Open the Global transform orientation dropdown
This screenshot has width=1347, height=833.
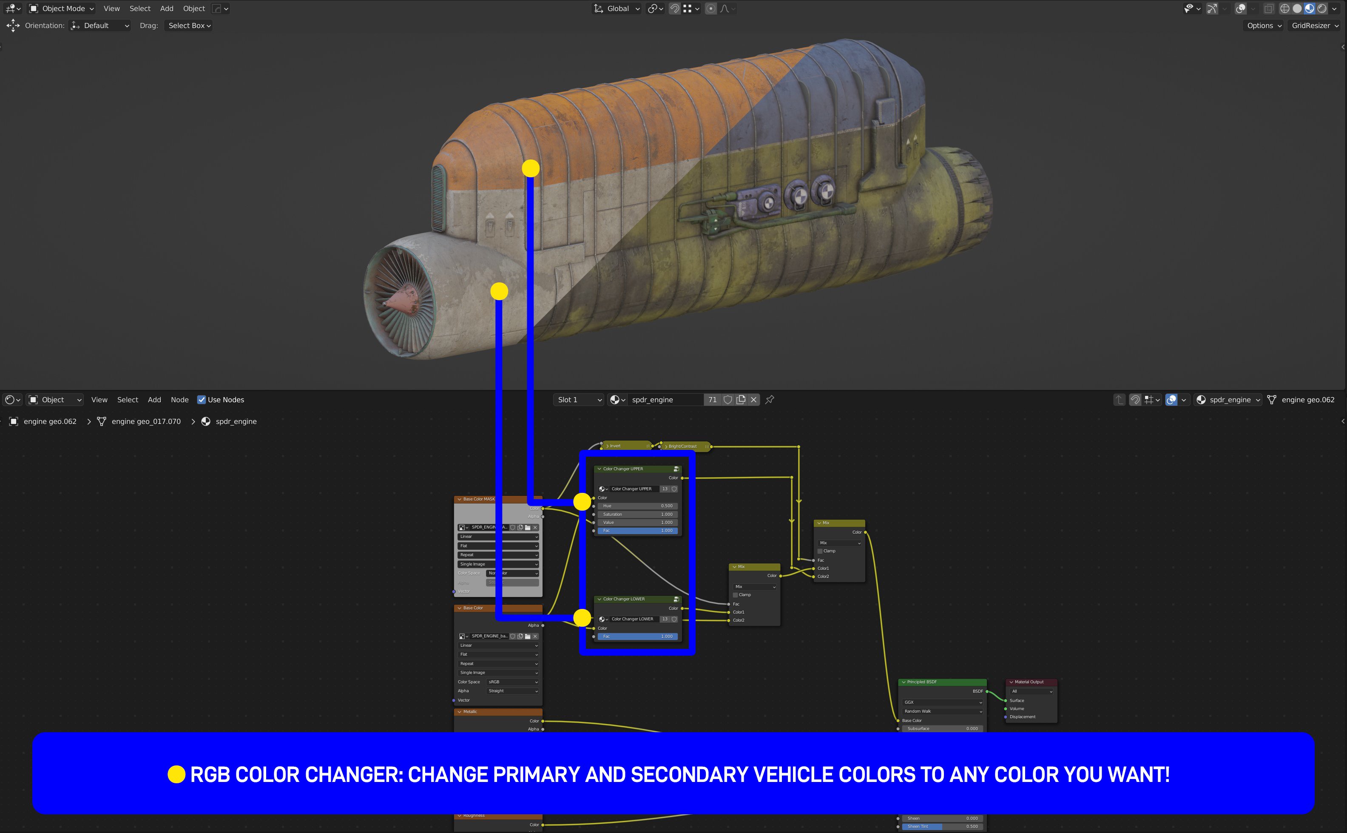click(x=617, y=8)
